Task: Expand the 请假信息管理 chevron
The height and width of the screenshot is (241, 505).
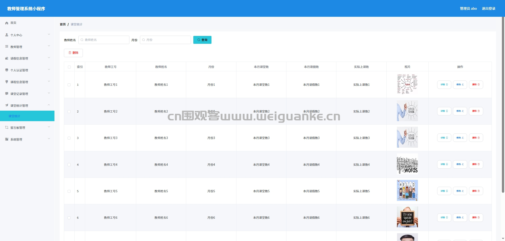Action: click(49, 58)
